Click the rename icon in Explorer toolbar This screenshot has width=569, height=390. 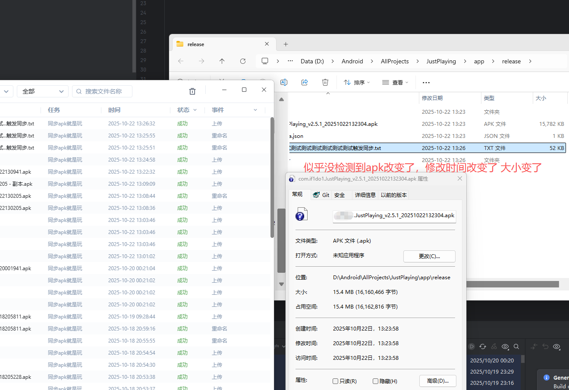coord(284,82)
